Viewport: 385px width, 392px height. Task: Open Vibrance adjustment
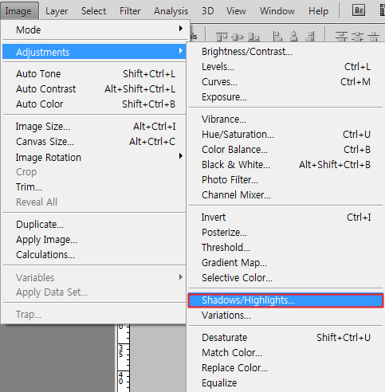[285, 120]
